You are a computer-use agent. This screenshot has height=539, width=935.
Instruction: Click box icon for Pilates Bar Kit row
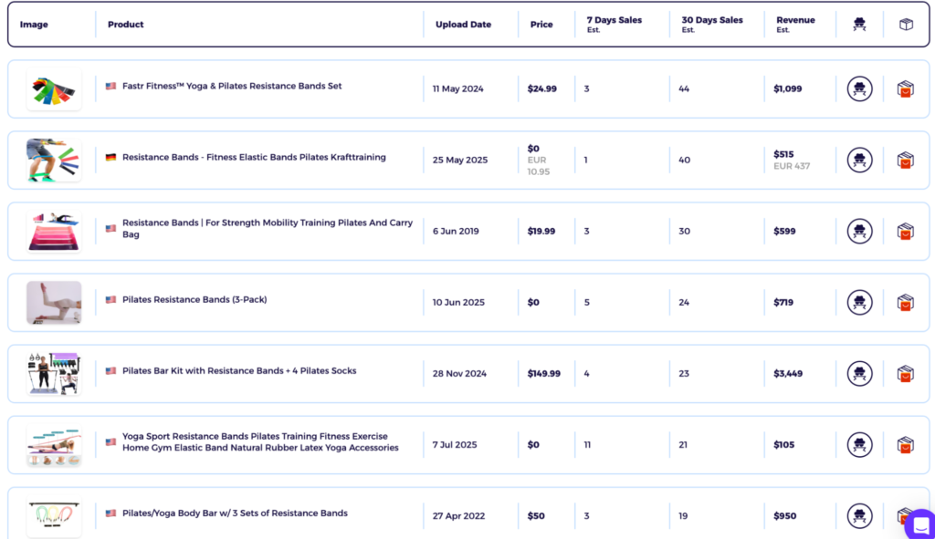(x=905, y=373)
